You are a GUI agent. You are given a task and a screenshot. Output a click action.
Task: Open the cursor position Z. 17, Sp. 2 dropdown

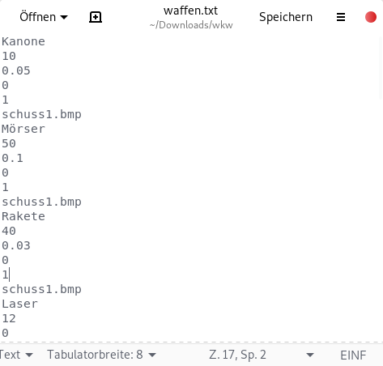262,355
